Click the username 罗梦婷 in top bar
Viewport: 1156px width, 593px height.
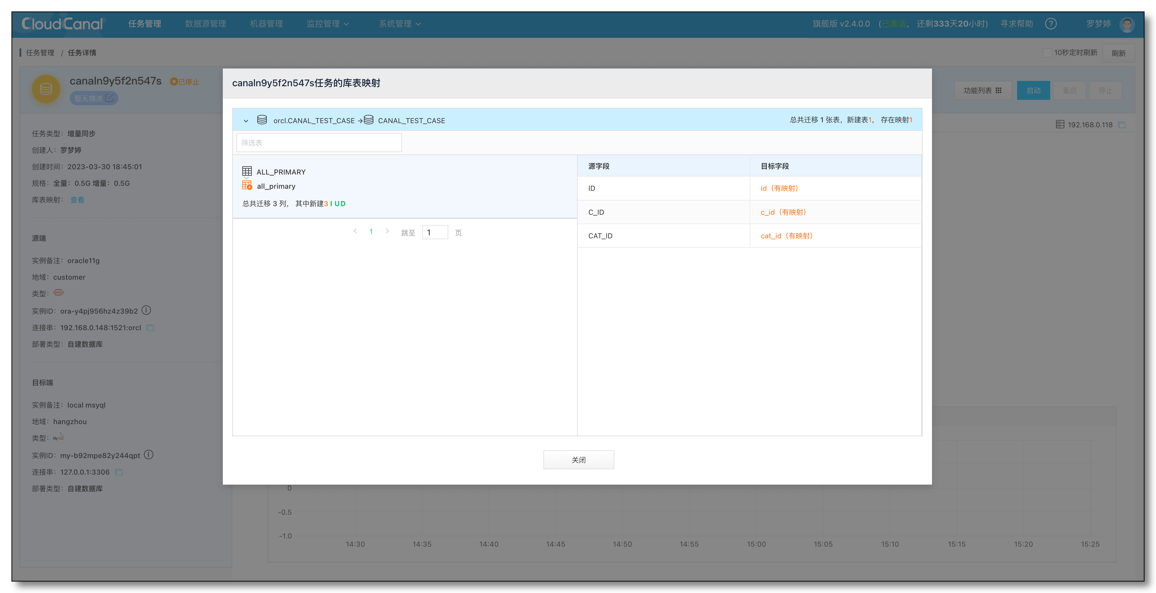pos(1098,24)
